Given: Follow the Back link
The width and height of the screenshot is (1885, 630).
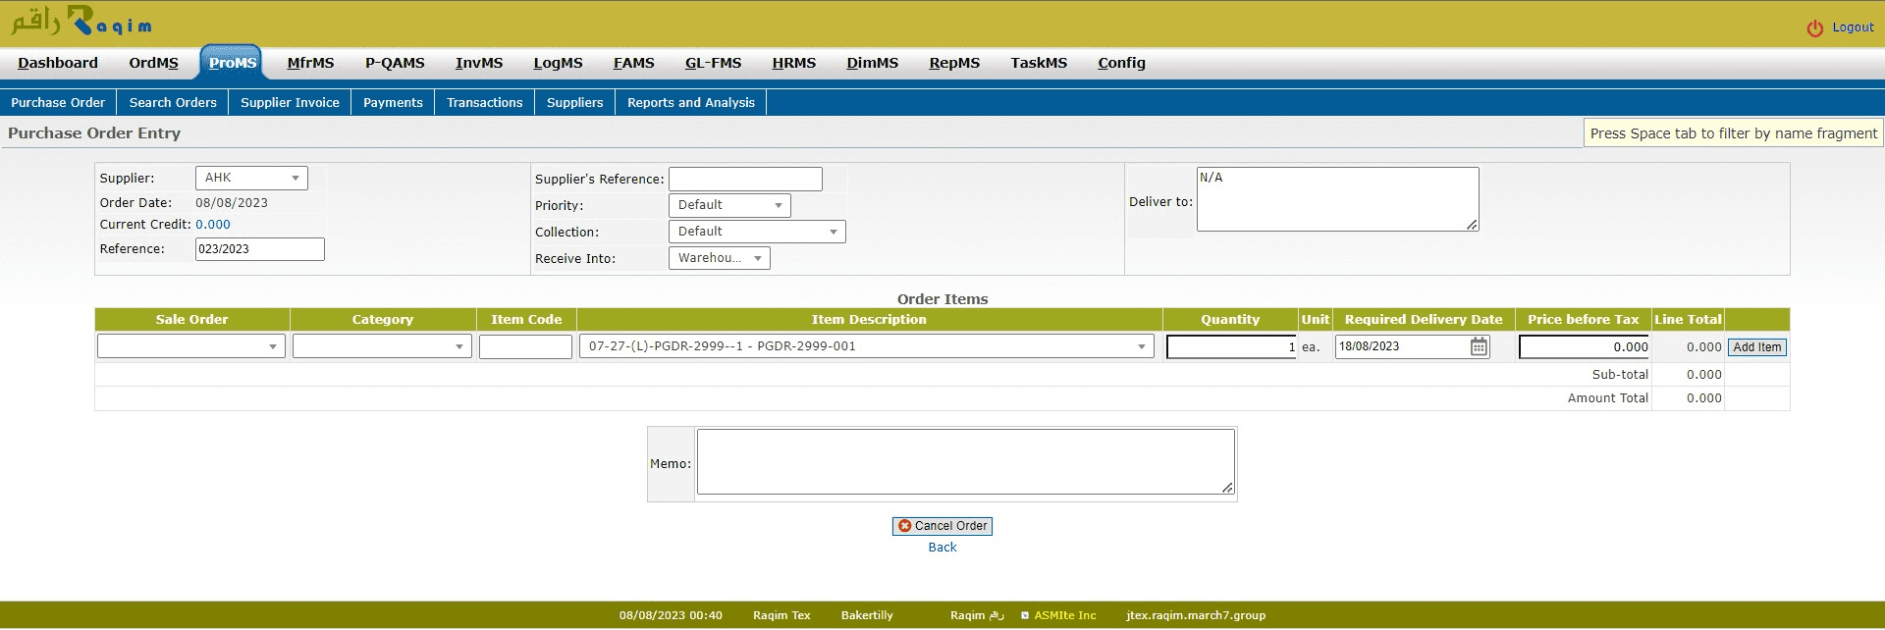Looking at the screenshot, I should [942, 548].
